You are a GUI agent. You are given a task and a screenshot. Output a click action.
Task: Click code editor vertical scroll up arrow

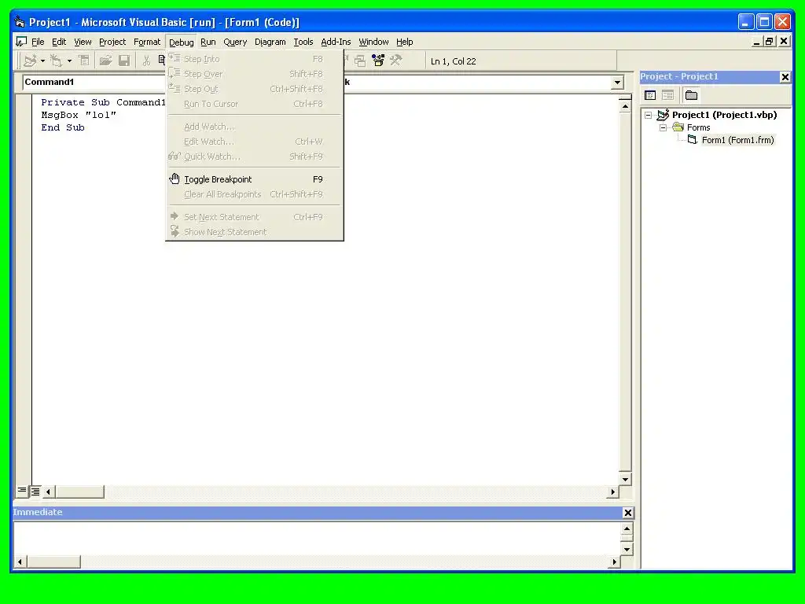(x=625, y=107)
